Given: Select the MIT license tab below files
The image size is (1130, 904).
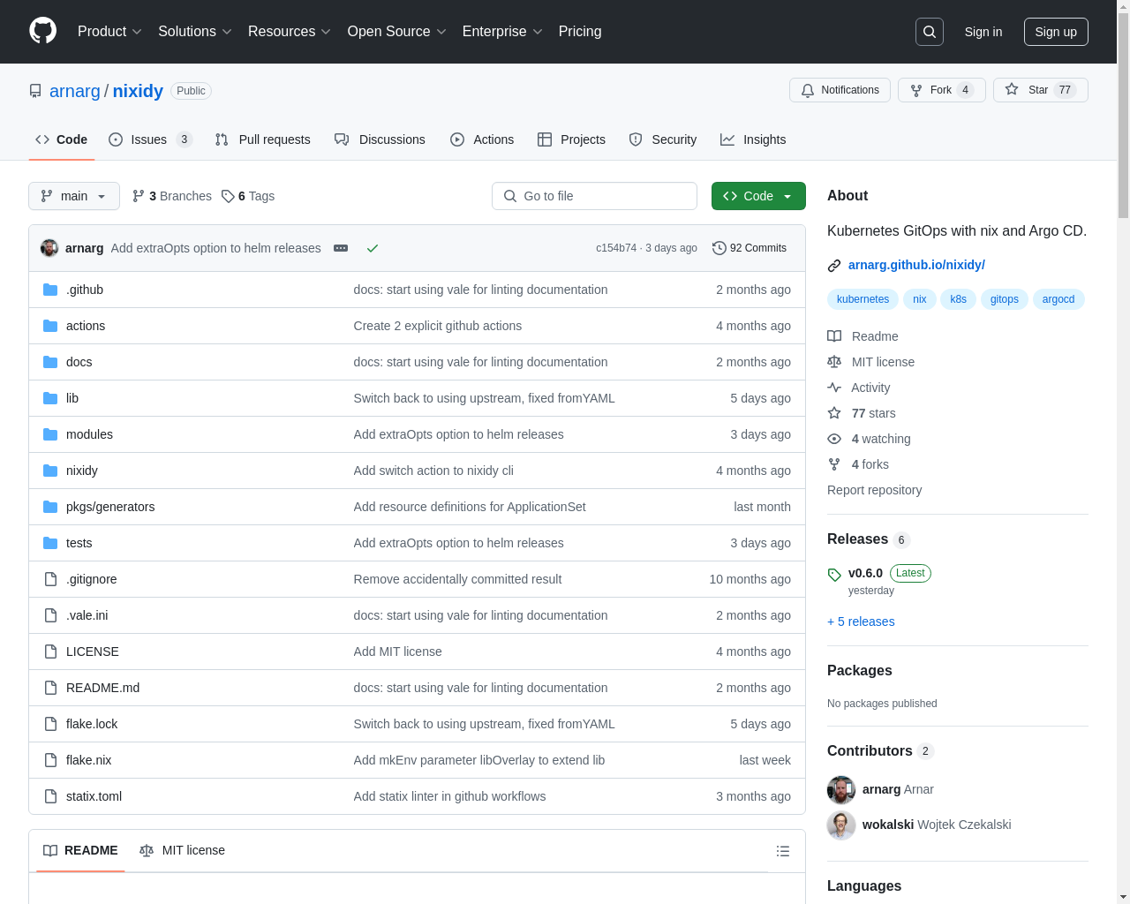Looking at the screenshot, I should coord(183,850).
